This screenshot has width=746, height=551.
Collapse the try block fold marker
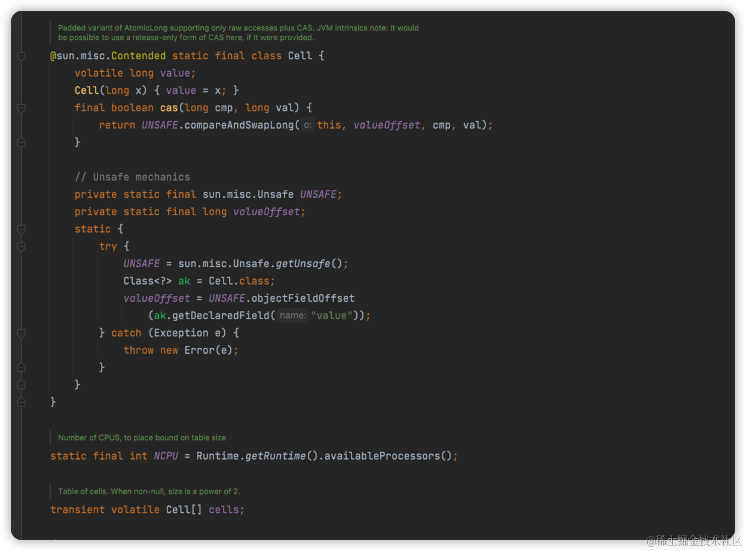point(21,247)
